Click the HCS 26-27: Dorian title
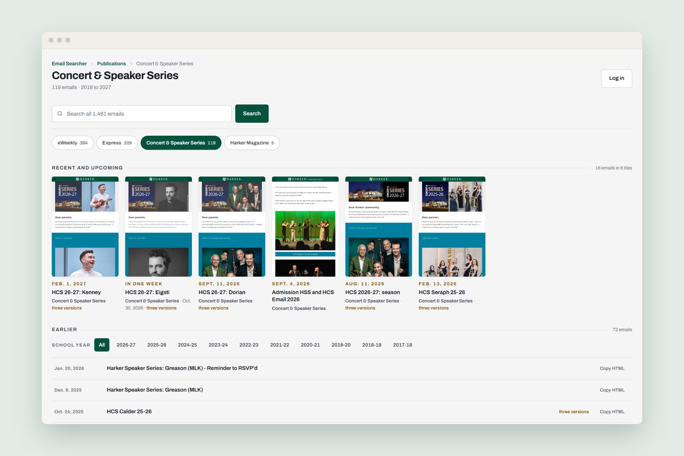Screen dimensions: 684x456 (222, 292)
